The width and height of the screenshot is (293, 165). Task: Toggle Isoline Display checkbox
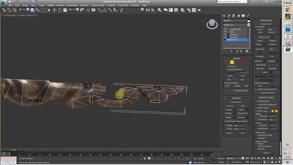click(256, 108)
